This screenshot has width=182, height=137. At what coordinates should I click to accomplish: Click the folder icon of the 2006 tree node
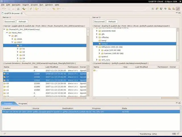pyautogui.click(x=15, y=39)
